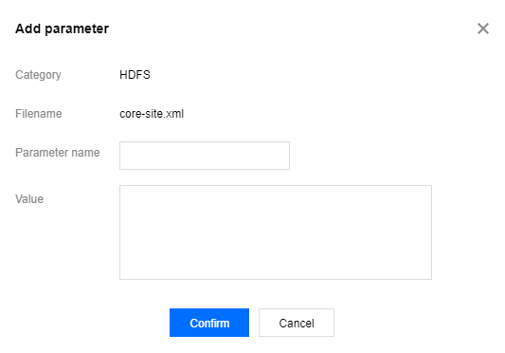Image resolution: width=505 pixels, height=353 pixels.
Task: Choose Cancel to discard the parameter
Action: click(297, 323)
